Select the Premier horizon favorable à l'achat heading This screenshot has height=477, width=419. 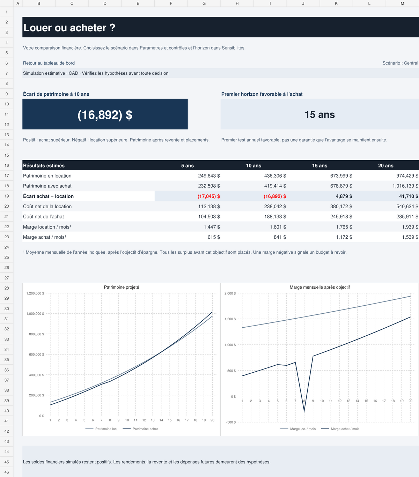pyautogui.click(x=262, y=94)
